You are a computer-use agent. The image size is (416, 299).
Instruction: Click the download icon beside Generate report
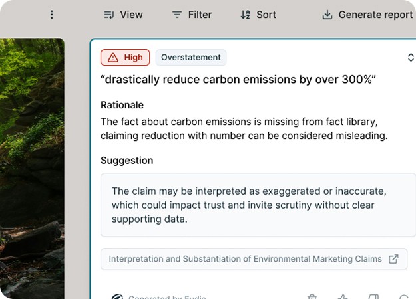click(327, 15)
